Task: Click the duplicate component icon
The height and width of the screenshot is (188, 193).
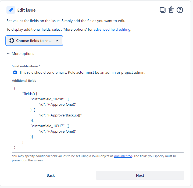Action: point(162,10)
